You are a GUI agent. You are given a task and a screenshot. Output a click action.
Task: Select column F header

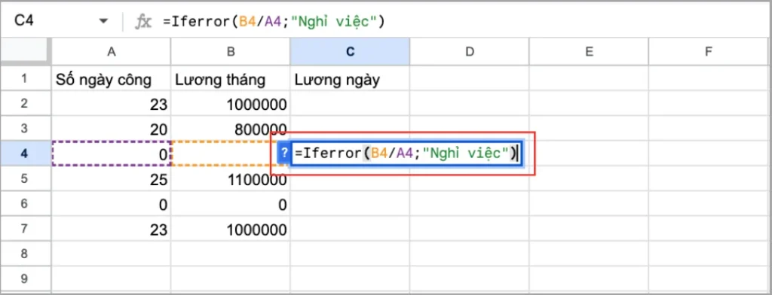pos(709,52)
